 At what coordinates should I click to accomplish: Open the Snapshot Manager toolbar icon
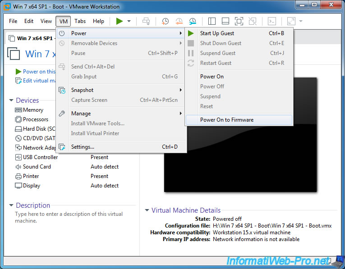pos(193,21)
